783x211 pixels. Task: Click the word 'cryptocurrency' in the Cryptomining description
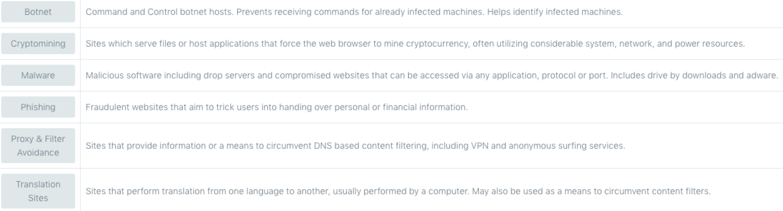(x=438, y=44)
